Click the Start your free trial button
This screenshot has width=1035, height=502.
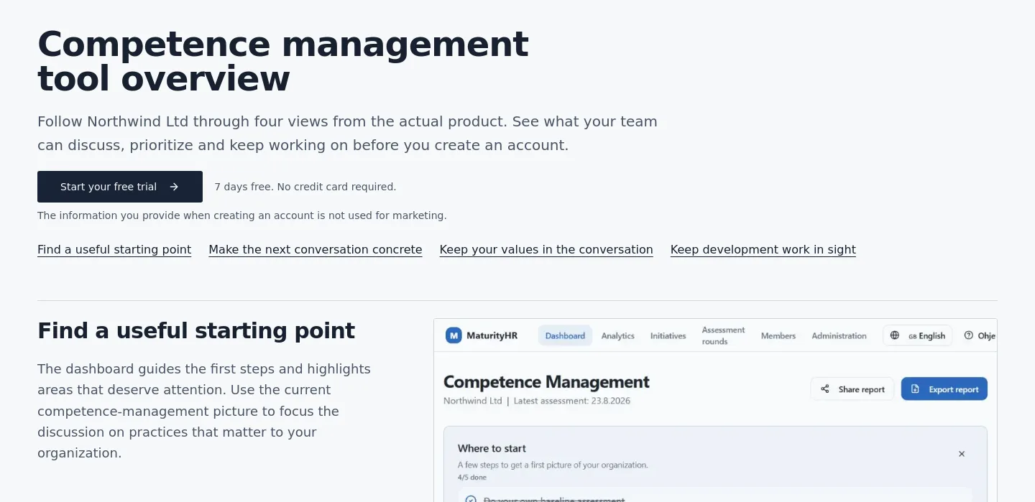120,187
